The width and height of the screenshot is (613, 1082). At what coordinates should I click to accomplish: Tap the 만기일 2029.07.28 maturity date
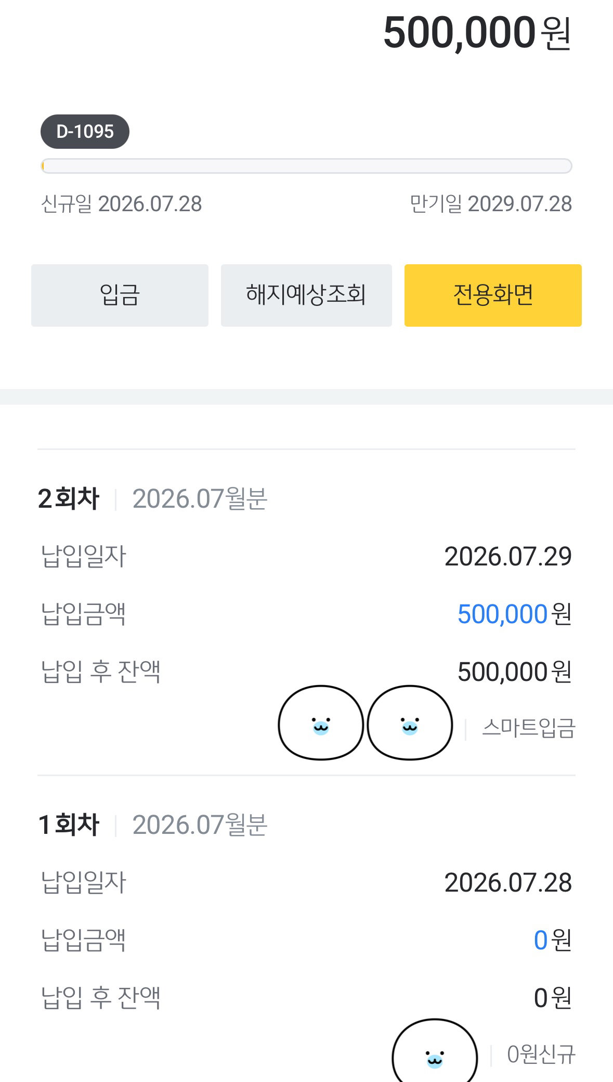pyautogui.click(x=491, y=204)
